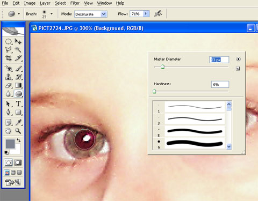Open the Edit menu

pyautogui.click(x=16, y=3)
